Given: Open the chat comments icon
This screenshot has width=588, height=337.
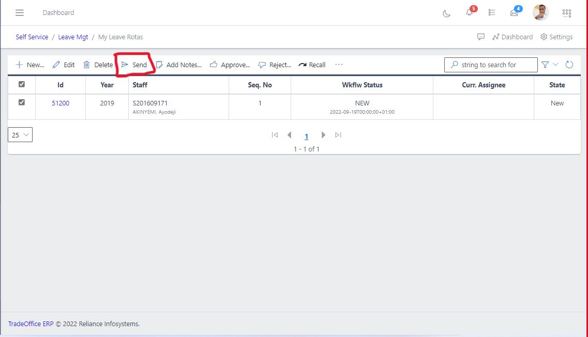Looking at the screenshot, I should (x=481, y=37).
